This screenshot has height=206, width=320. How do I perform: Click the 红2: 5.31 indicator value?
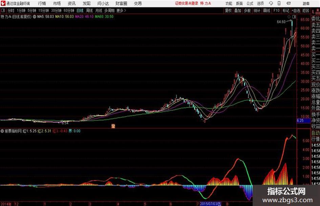click(44, 131)
